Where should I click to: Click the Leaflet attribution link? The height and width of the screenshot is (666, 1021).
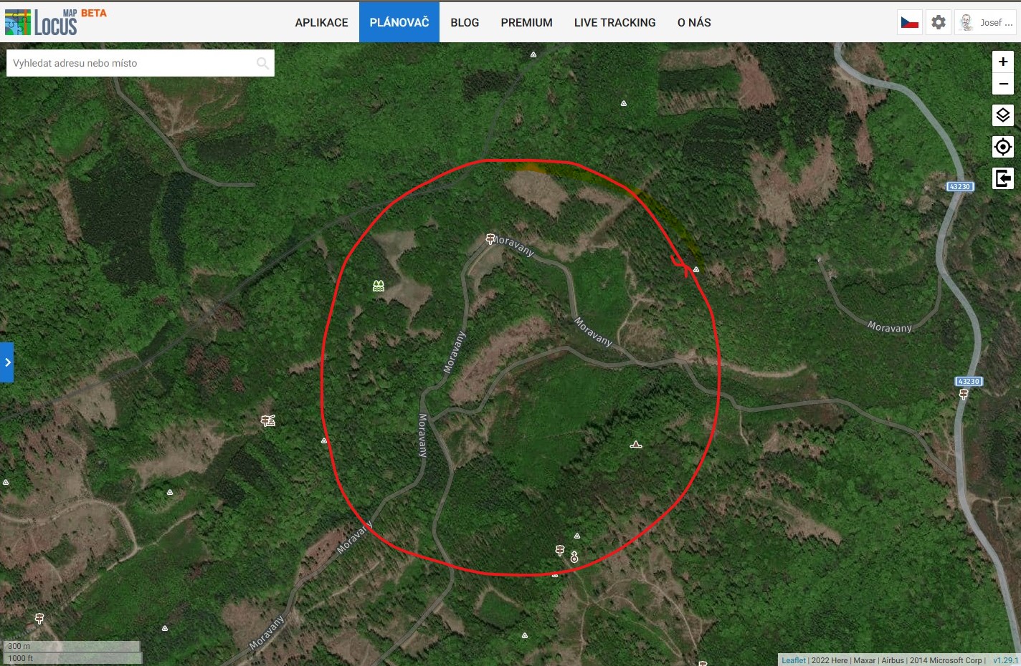(793, 660)
